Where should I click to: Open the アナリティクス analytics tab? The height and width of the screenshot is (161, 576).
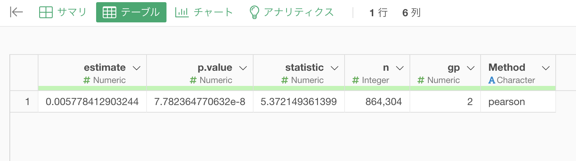[x=292, y=12]
